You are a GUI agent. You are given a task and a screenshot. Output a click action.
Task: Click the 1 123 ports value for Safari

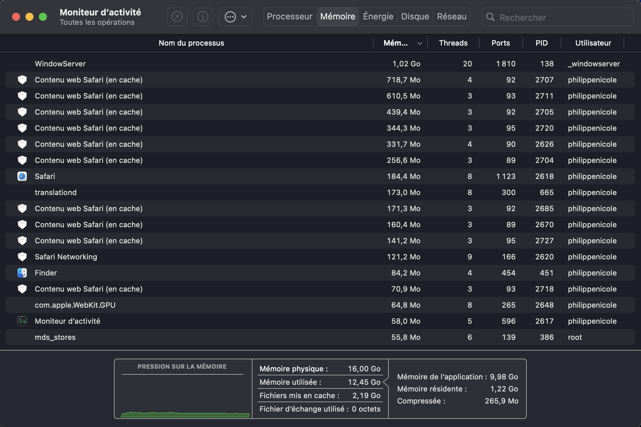point(506,176)
